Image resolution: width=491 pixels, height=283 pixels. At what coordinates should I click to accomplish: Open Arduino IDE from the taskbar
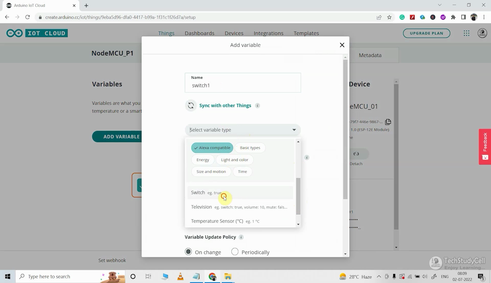coord(196,276)
